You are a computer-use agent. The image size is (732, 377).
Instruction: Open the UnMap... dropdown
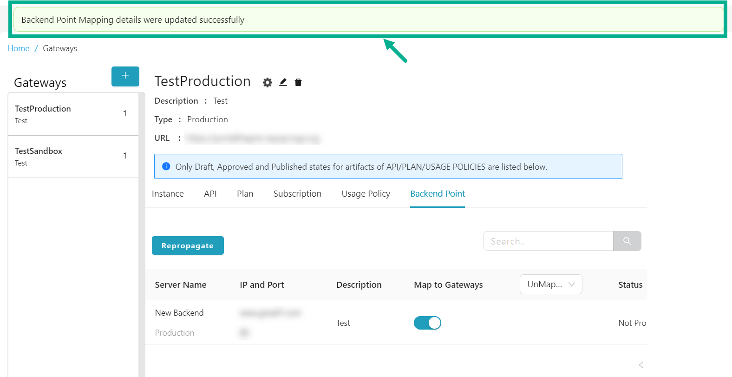(x=551, y=284)
